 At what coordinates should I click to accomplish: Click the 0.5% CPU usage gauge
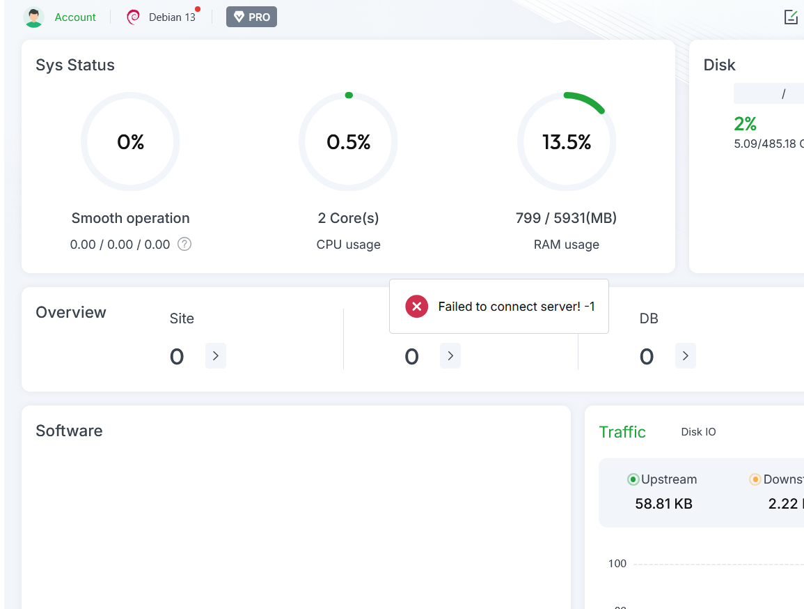click(x=348, y=141)
